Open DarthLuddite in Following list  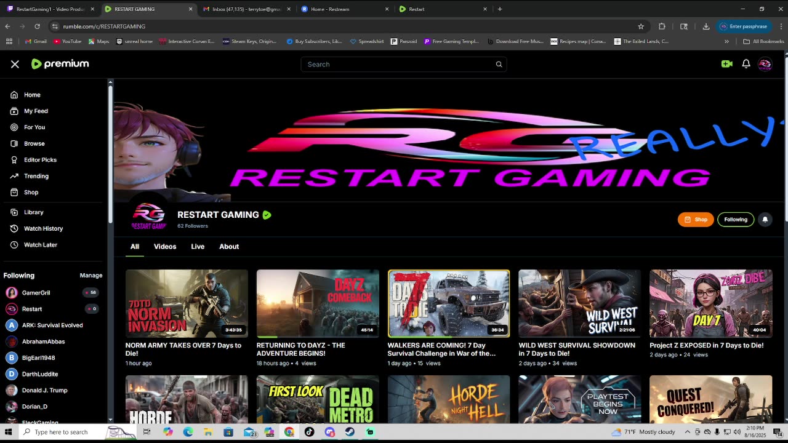point(40,374)
